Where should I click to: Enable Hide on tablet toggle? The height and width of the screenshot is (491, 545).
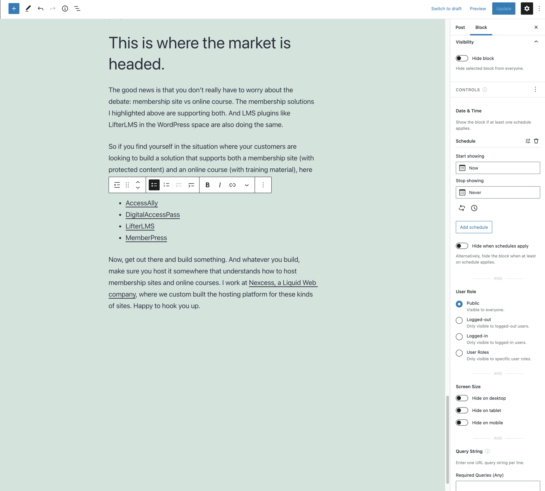point(462,410)
